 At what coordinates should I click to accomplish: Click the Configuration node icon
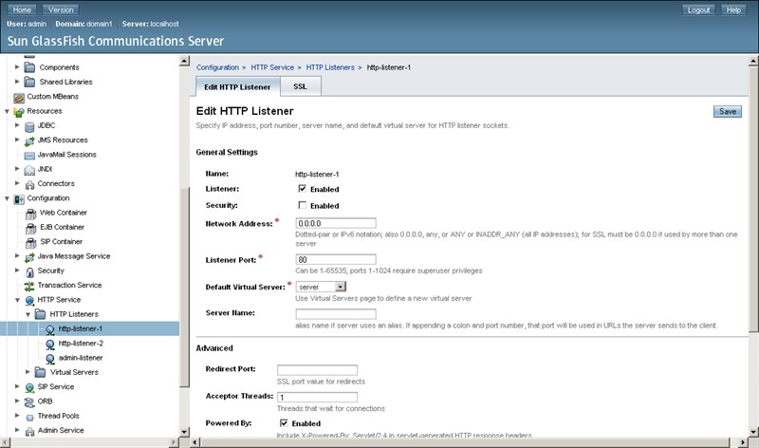pyautogui.click(x=19, y=198)
